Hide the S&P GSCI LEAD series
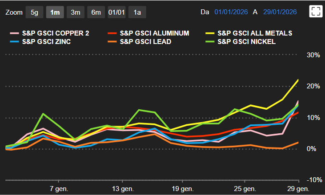Image resolution: width=325 pixels, height=195 pixels. point(146,42)
